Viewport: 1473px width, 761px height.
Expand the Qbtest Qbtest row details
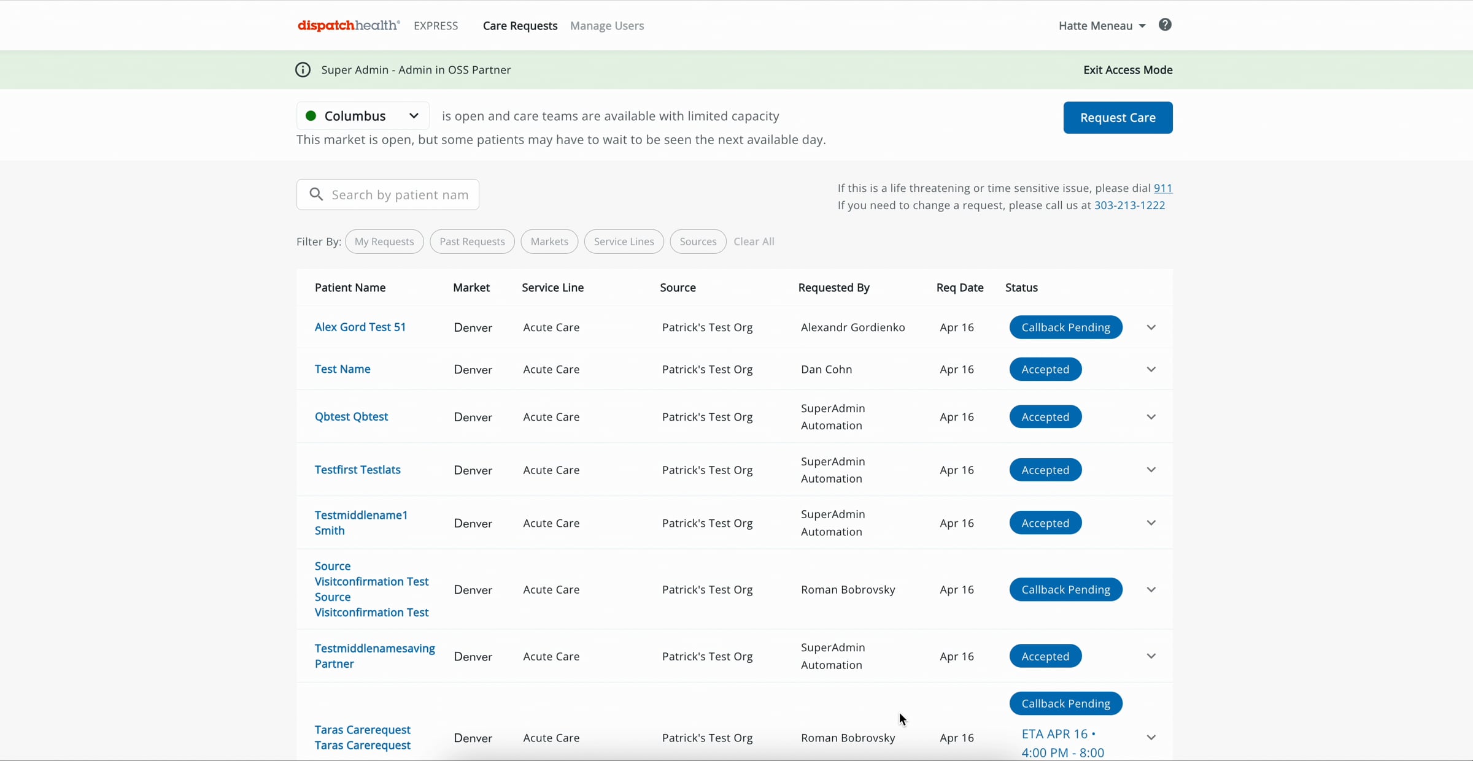pyautogui.click(x=1151, y=416)
